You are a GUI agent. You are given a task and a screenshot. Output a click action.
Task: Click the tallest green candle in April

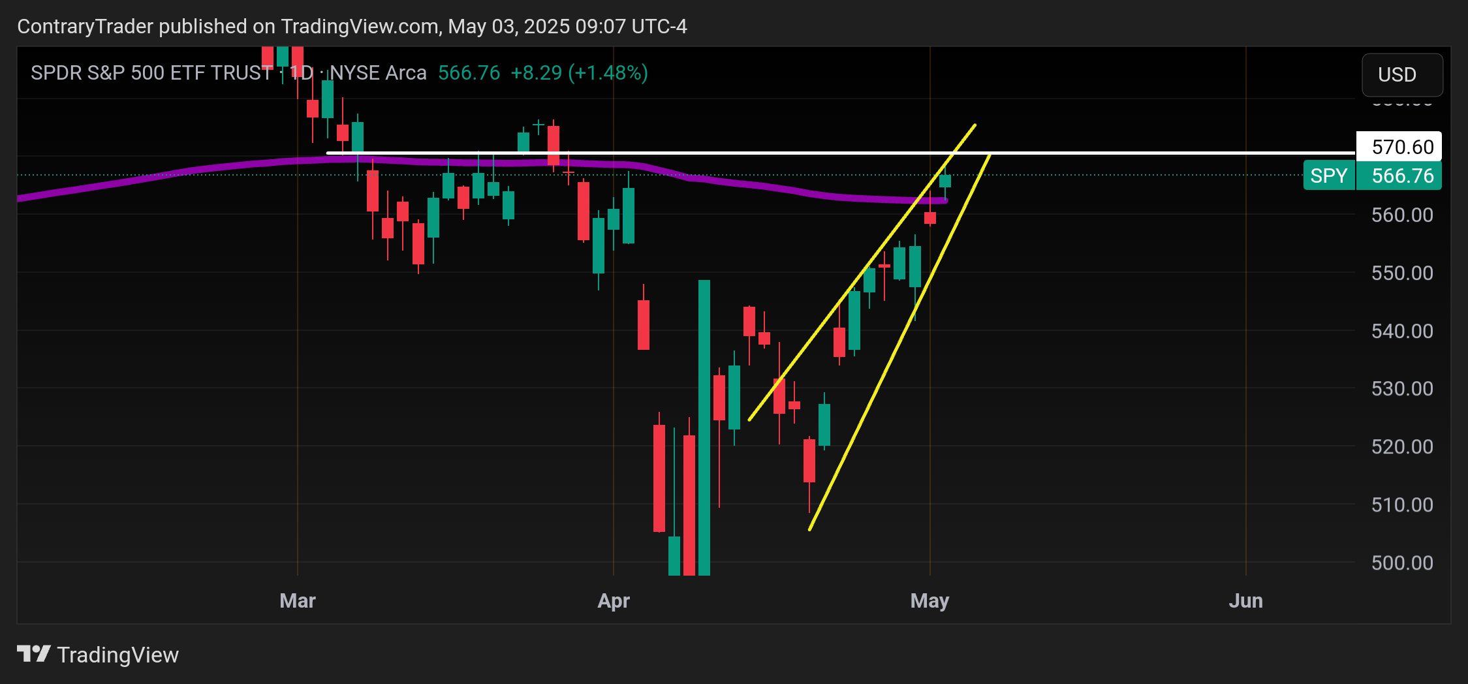(704, 427)
